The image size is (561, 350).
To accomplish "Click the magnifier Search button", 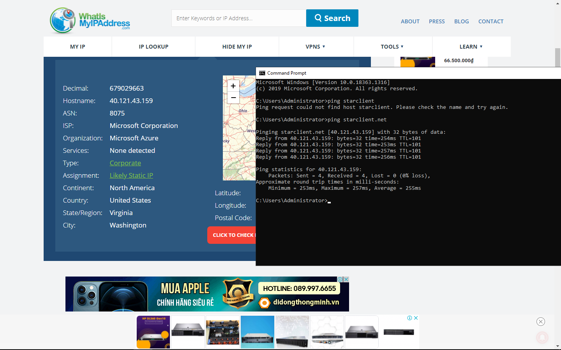I will tap(332, 18).
